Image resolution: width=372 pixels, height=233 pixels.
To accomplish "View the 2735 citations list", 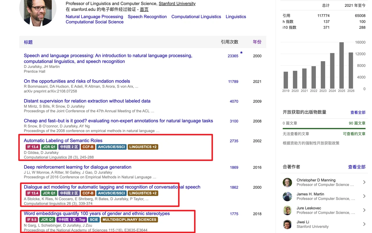I will (234, 141).
